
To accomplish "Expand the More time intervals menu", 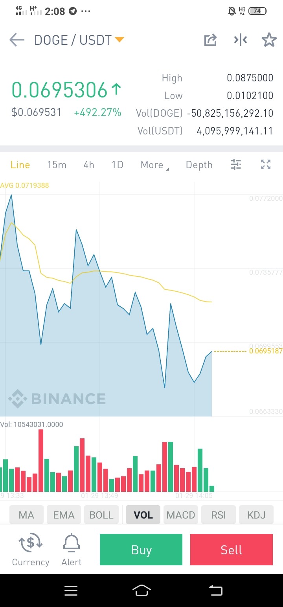I will (x=155, y=165).
